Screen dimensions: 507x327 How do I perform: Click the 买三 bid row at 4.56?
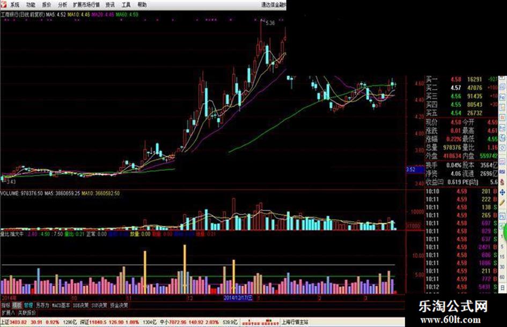tap(461, 96)
